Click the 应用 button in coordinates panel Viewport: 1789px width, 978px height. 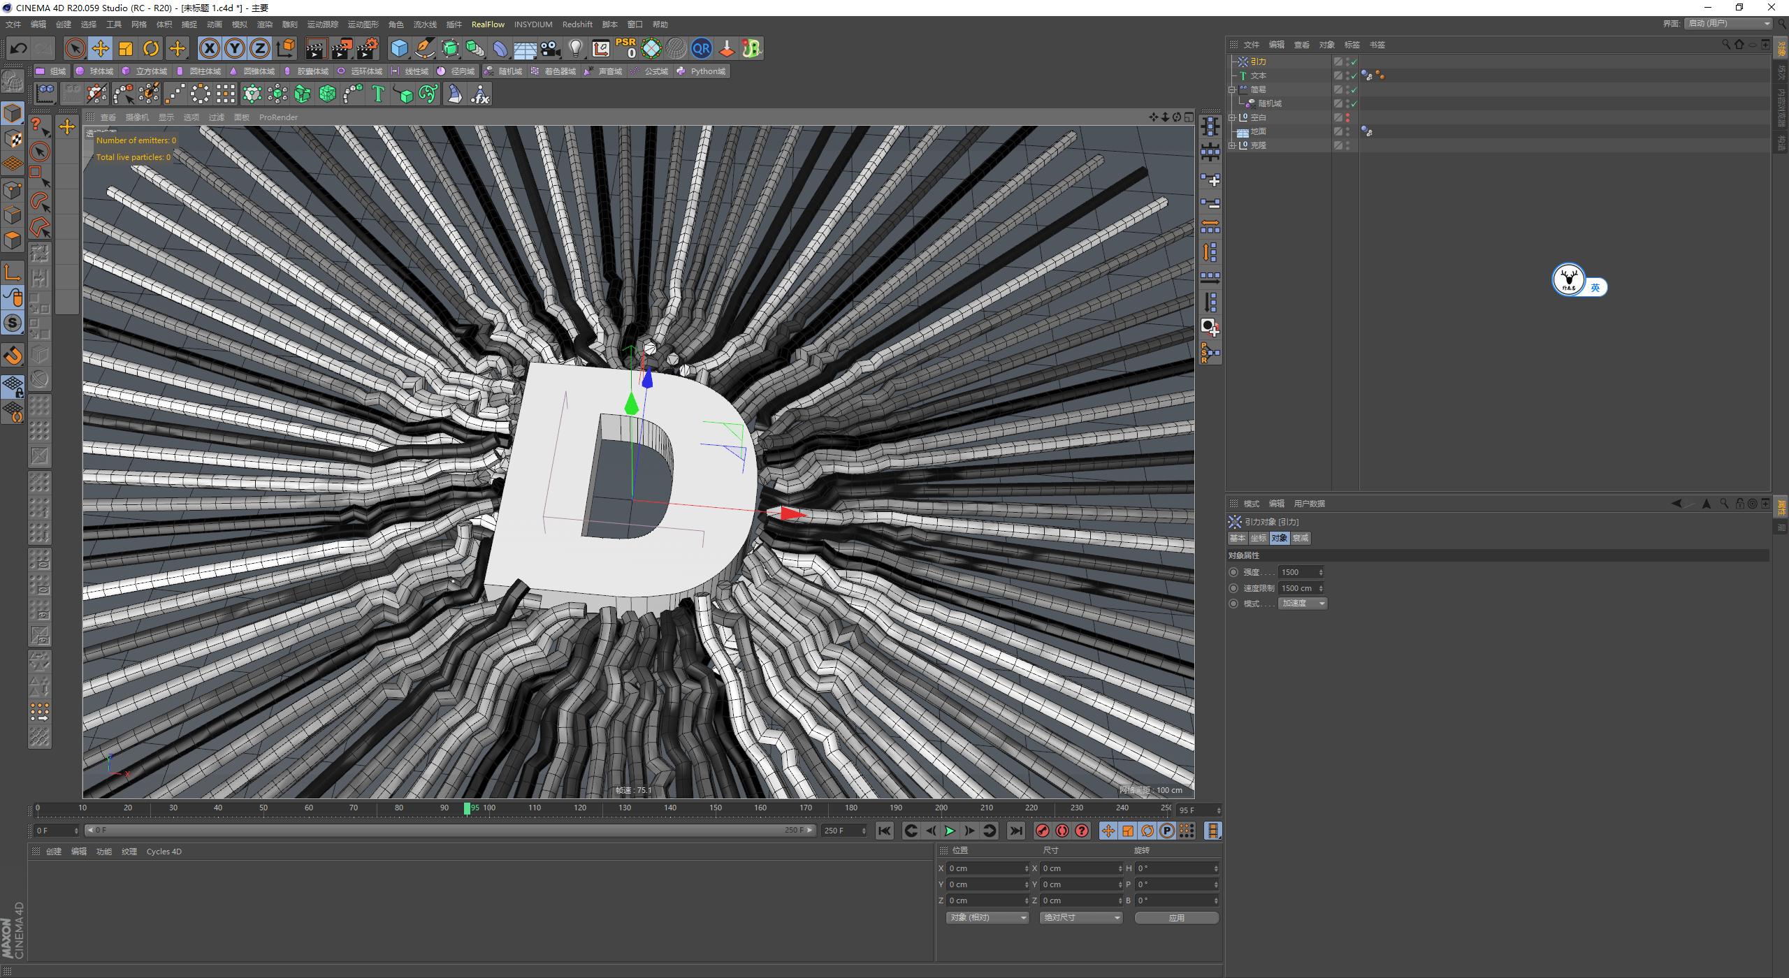pos(1177,917)
